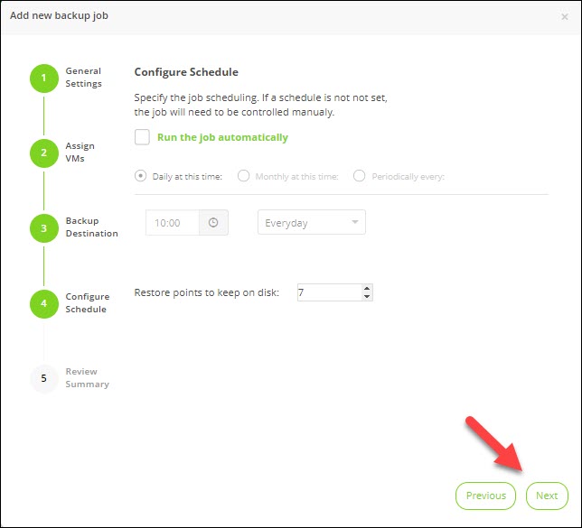
Task: Click the Next button
Action: pos(547,496)
